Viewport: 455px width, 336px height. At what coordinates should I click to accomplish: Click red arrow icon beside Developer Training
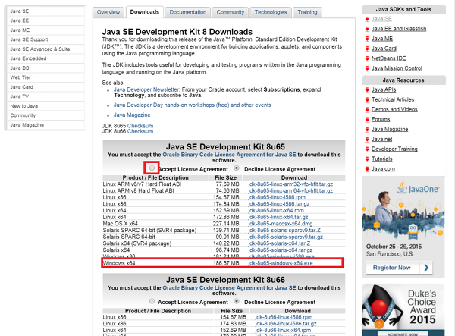pyautogui.click(x=367, y=149)
